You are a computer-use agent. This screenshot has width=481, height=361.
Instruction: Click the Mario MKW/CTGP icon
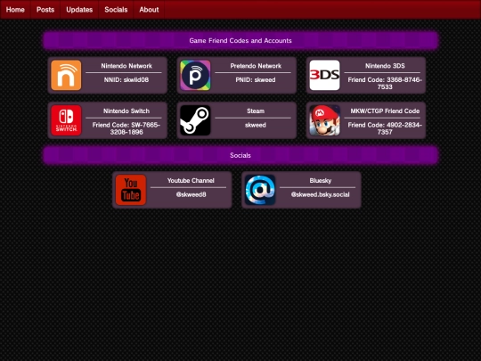[324, 120]
